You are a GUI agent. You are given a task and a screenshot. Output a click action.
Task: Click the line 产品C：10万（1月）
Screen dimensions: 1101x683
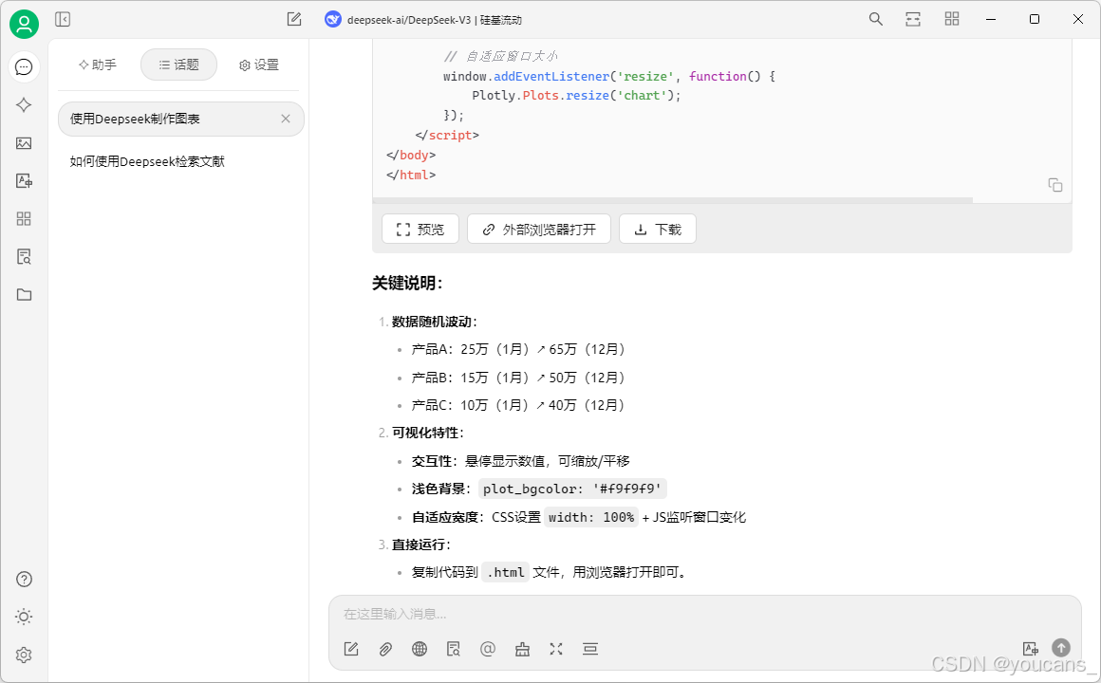tap(518, 405)
